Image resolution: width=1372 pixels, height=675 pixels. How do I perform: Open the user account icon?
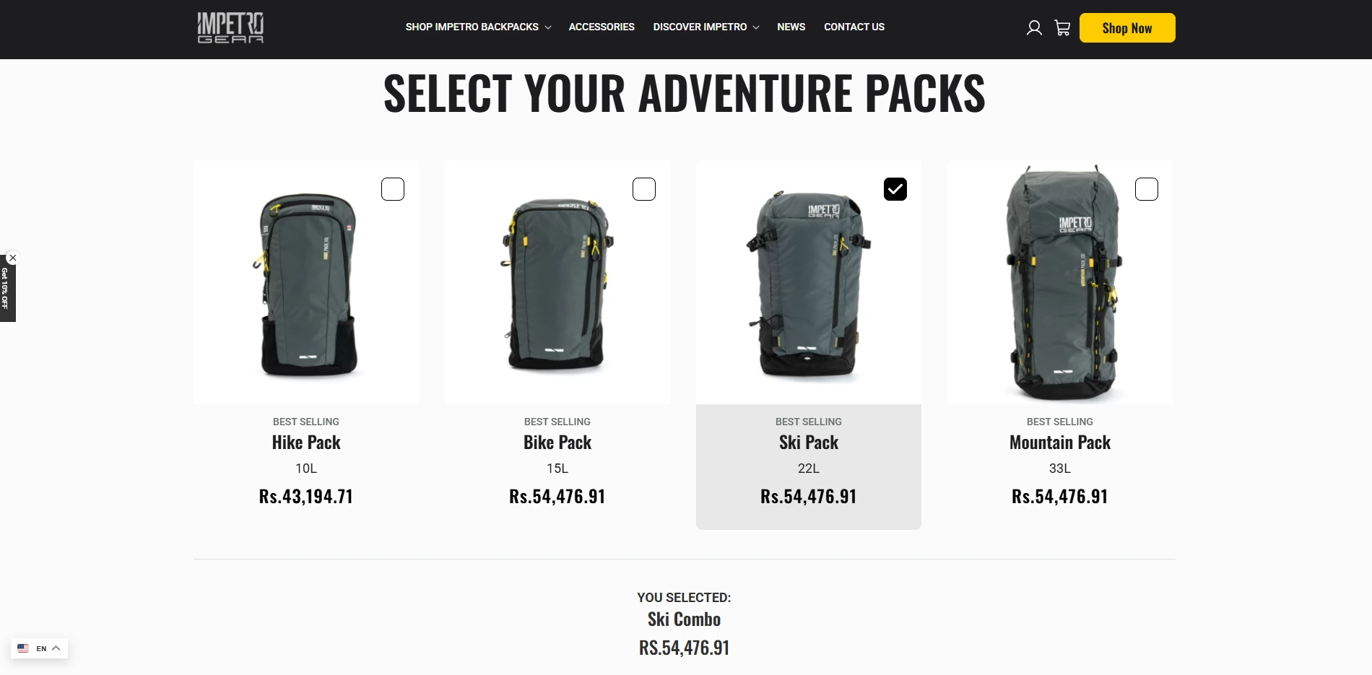click(1034, 28)
